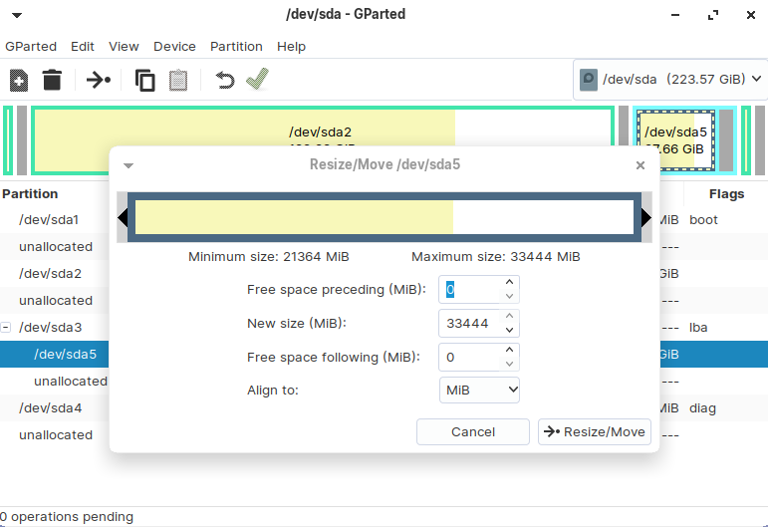Viewport: 768px width, 527px height.
Task: Click the Paste partition clipboard icon
Action: click(178, 81)
